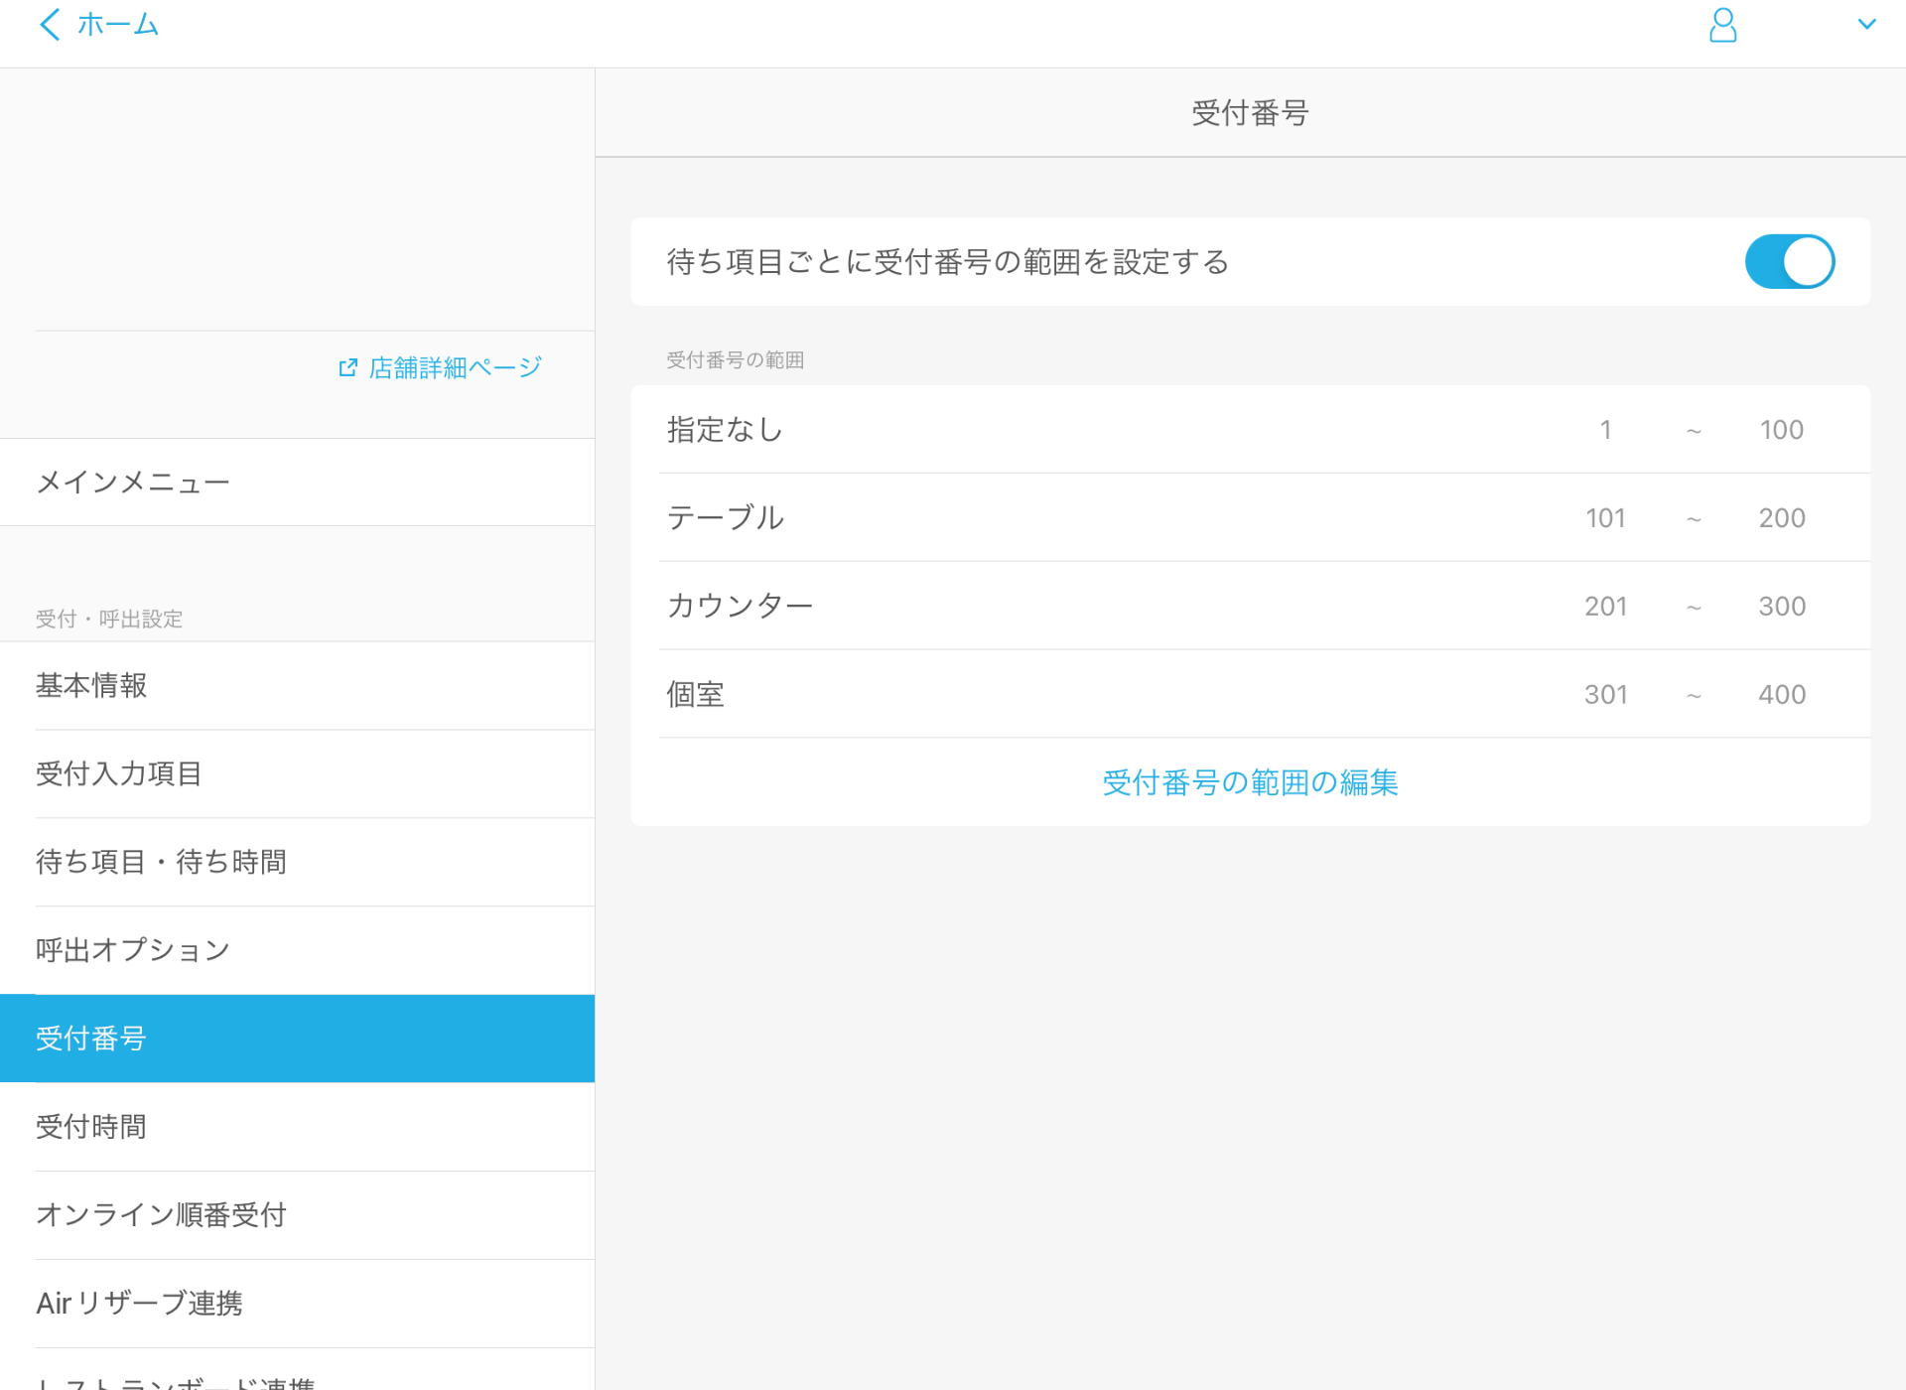Viewport: 1906px width, 1390px height.
Task: Open 待ち項目・待ち時間 settings
Action: pyautogui.click(x=161, y=862)
